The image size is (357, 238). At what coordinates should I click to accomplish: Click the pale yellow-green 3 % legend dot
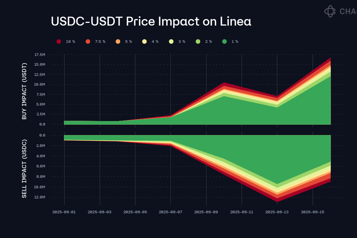pos(171,42)
